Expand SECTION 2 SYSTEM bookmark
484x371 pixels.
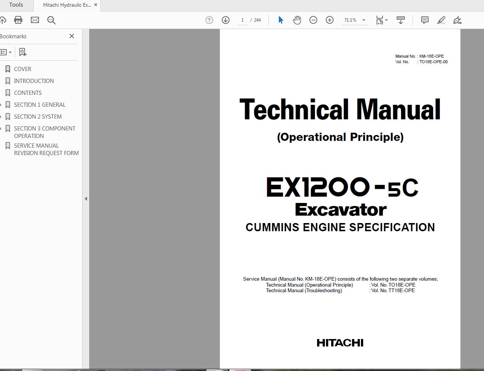[x=1, y=117]
